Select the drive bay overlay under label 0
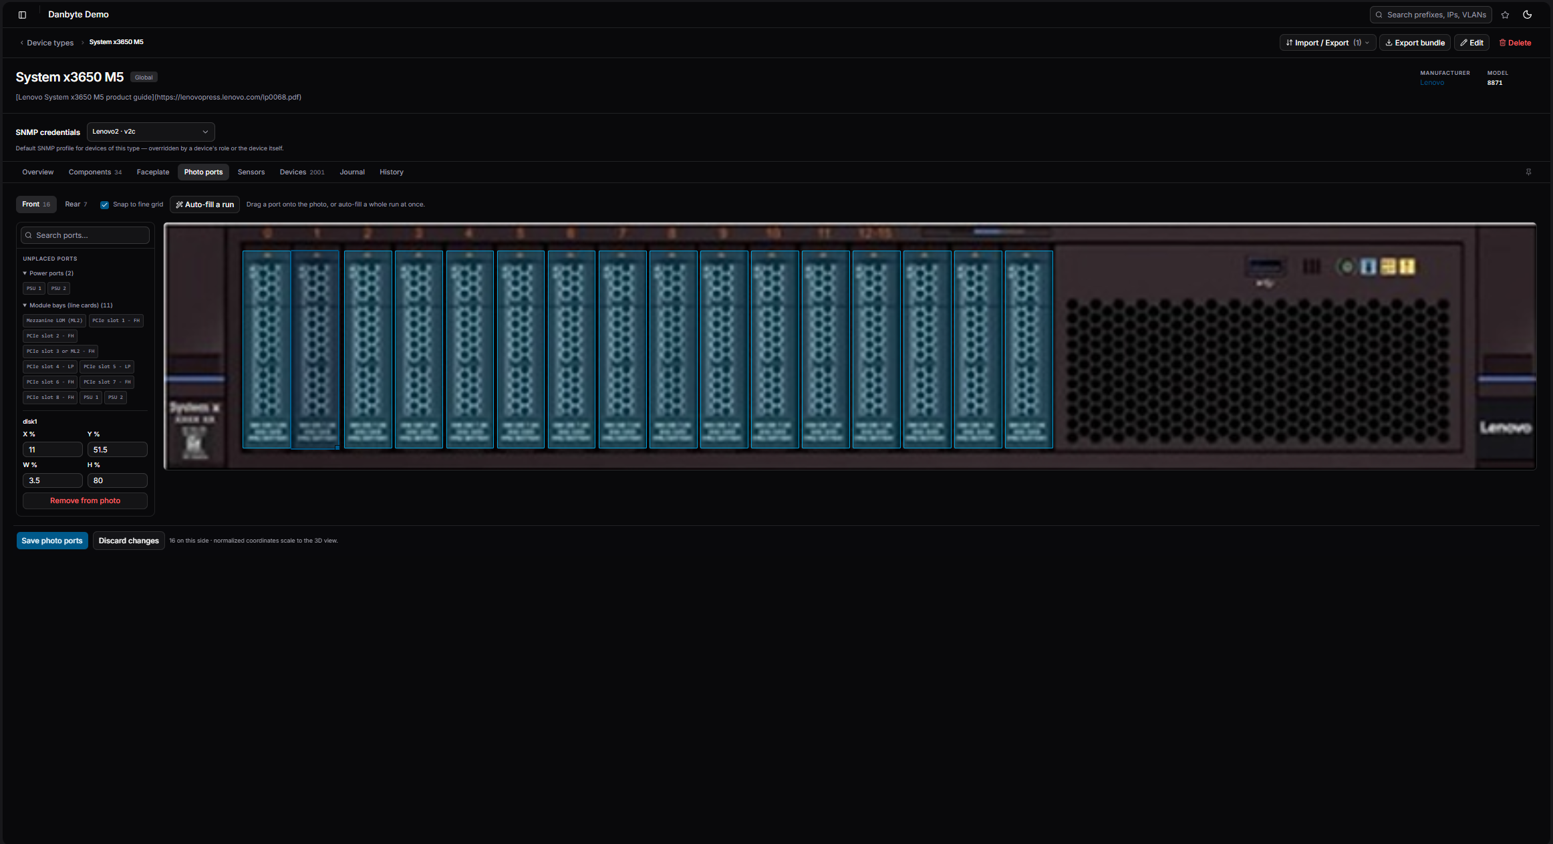This screenshot has width=1553, height=844. (267, 349)
